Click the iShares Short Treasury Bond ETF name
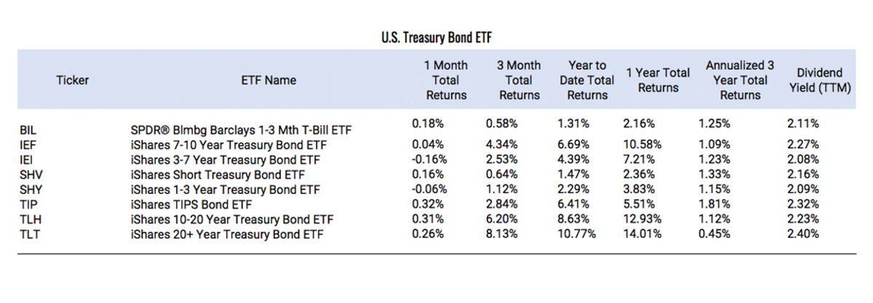This screenshot has height=303, width=873. (x=215, y=175)
